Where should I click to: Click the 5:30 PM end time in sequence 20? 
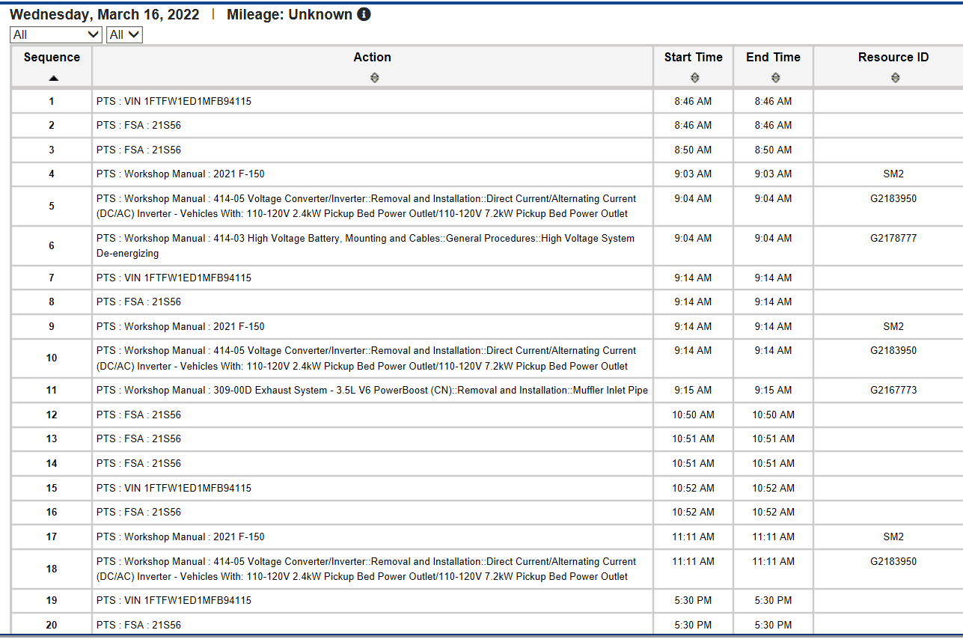tap(773, 625)
